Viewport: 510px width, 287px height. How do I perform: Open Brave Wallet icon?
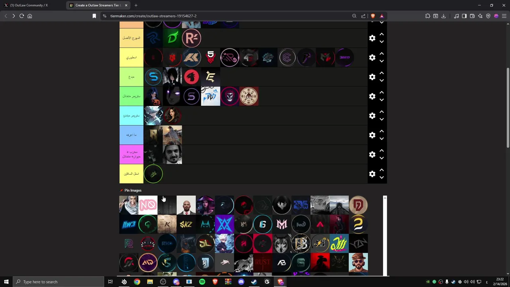pyautogui.click(x=472, y=16)
